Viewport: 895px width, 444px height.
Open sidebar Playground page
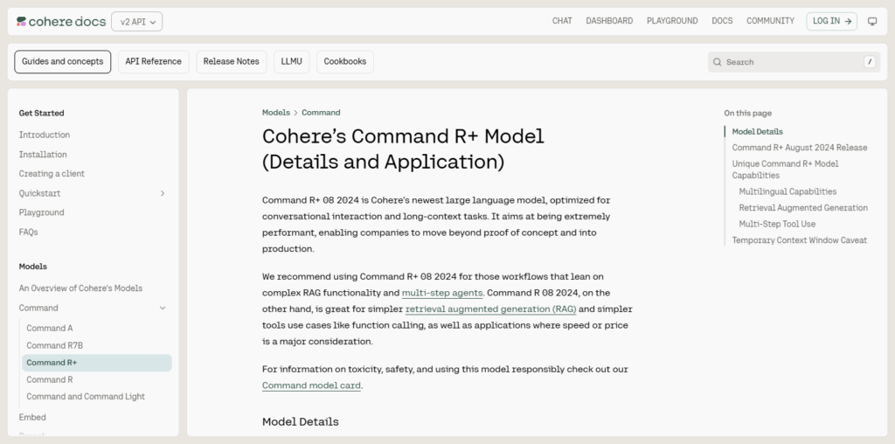coord(41,213)
